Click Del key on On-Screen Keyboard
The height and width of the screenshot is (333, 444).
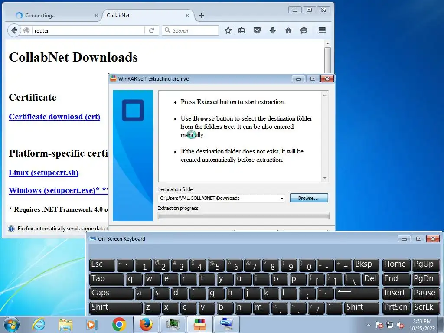point(370,279)
